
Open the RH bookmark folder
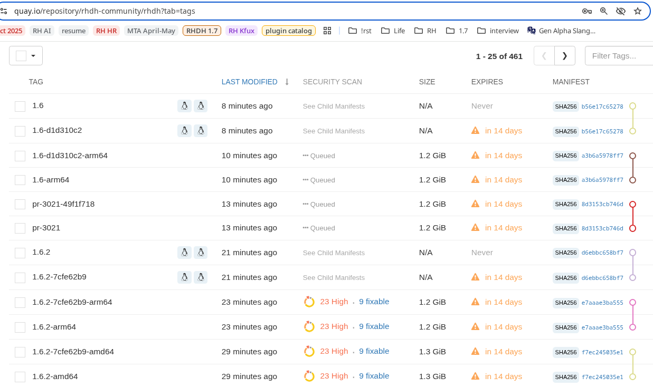point(425,31)
